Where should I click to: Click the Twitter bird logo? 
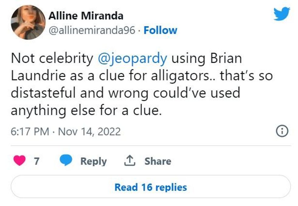tap(282, 14)
